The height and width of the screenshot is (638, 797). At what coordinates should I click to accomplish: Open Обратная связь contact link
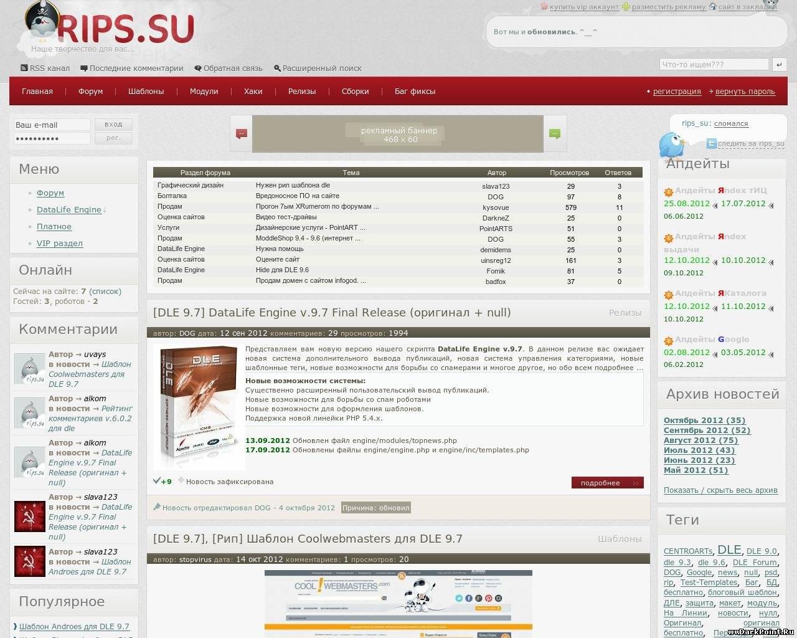pos(229,68)
